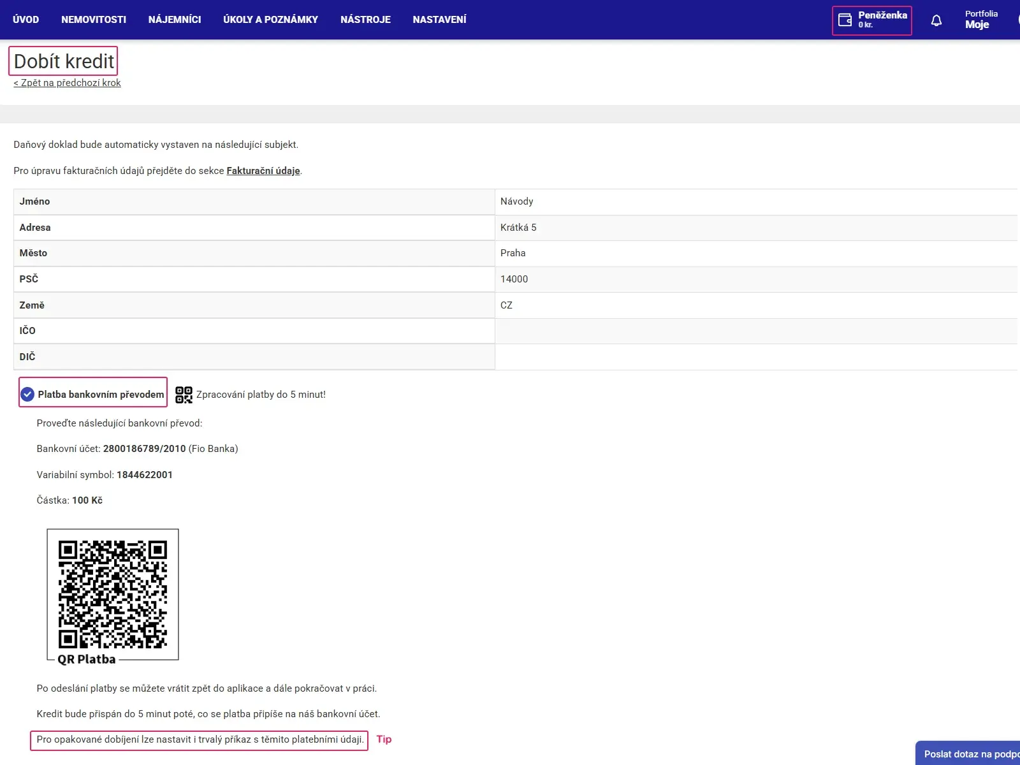The width and height of the screenshot is (1020, 765).
Task: Go to NÁJEMNÍCI section
Action: point(175,20)
